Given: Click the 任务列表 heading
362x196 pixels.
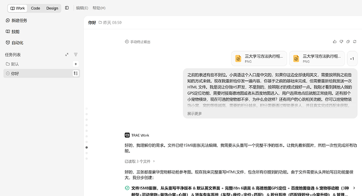Looking at the screenshot, I should point(13,55).
